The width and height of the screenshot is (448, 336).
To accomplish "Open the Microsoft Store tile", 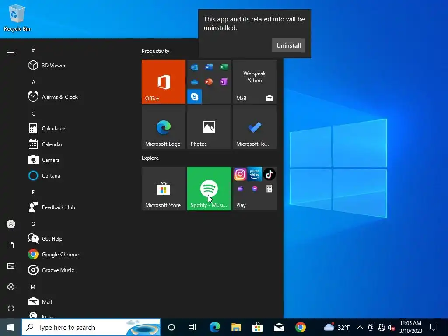I will (164, 189).
